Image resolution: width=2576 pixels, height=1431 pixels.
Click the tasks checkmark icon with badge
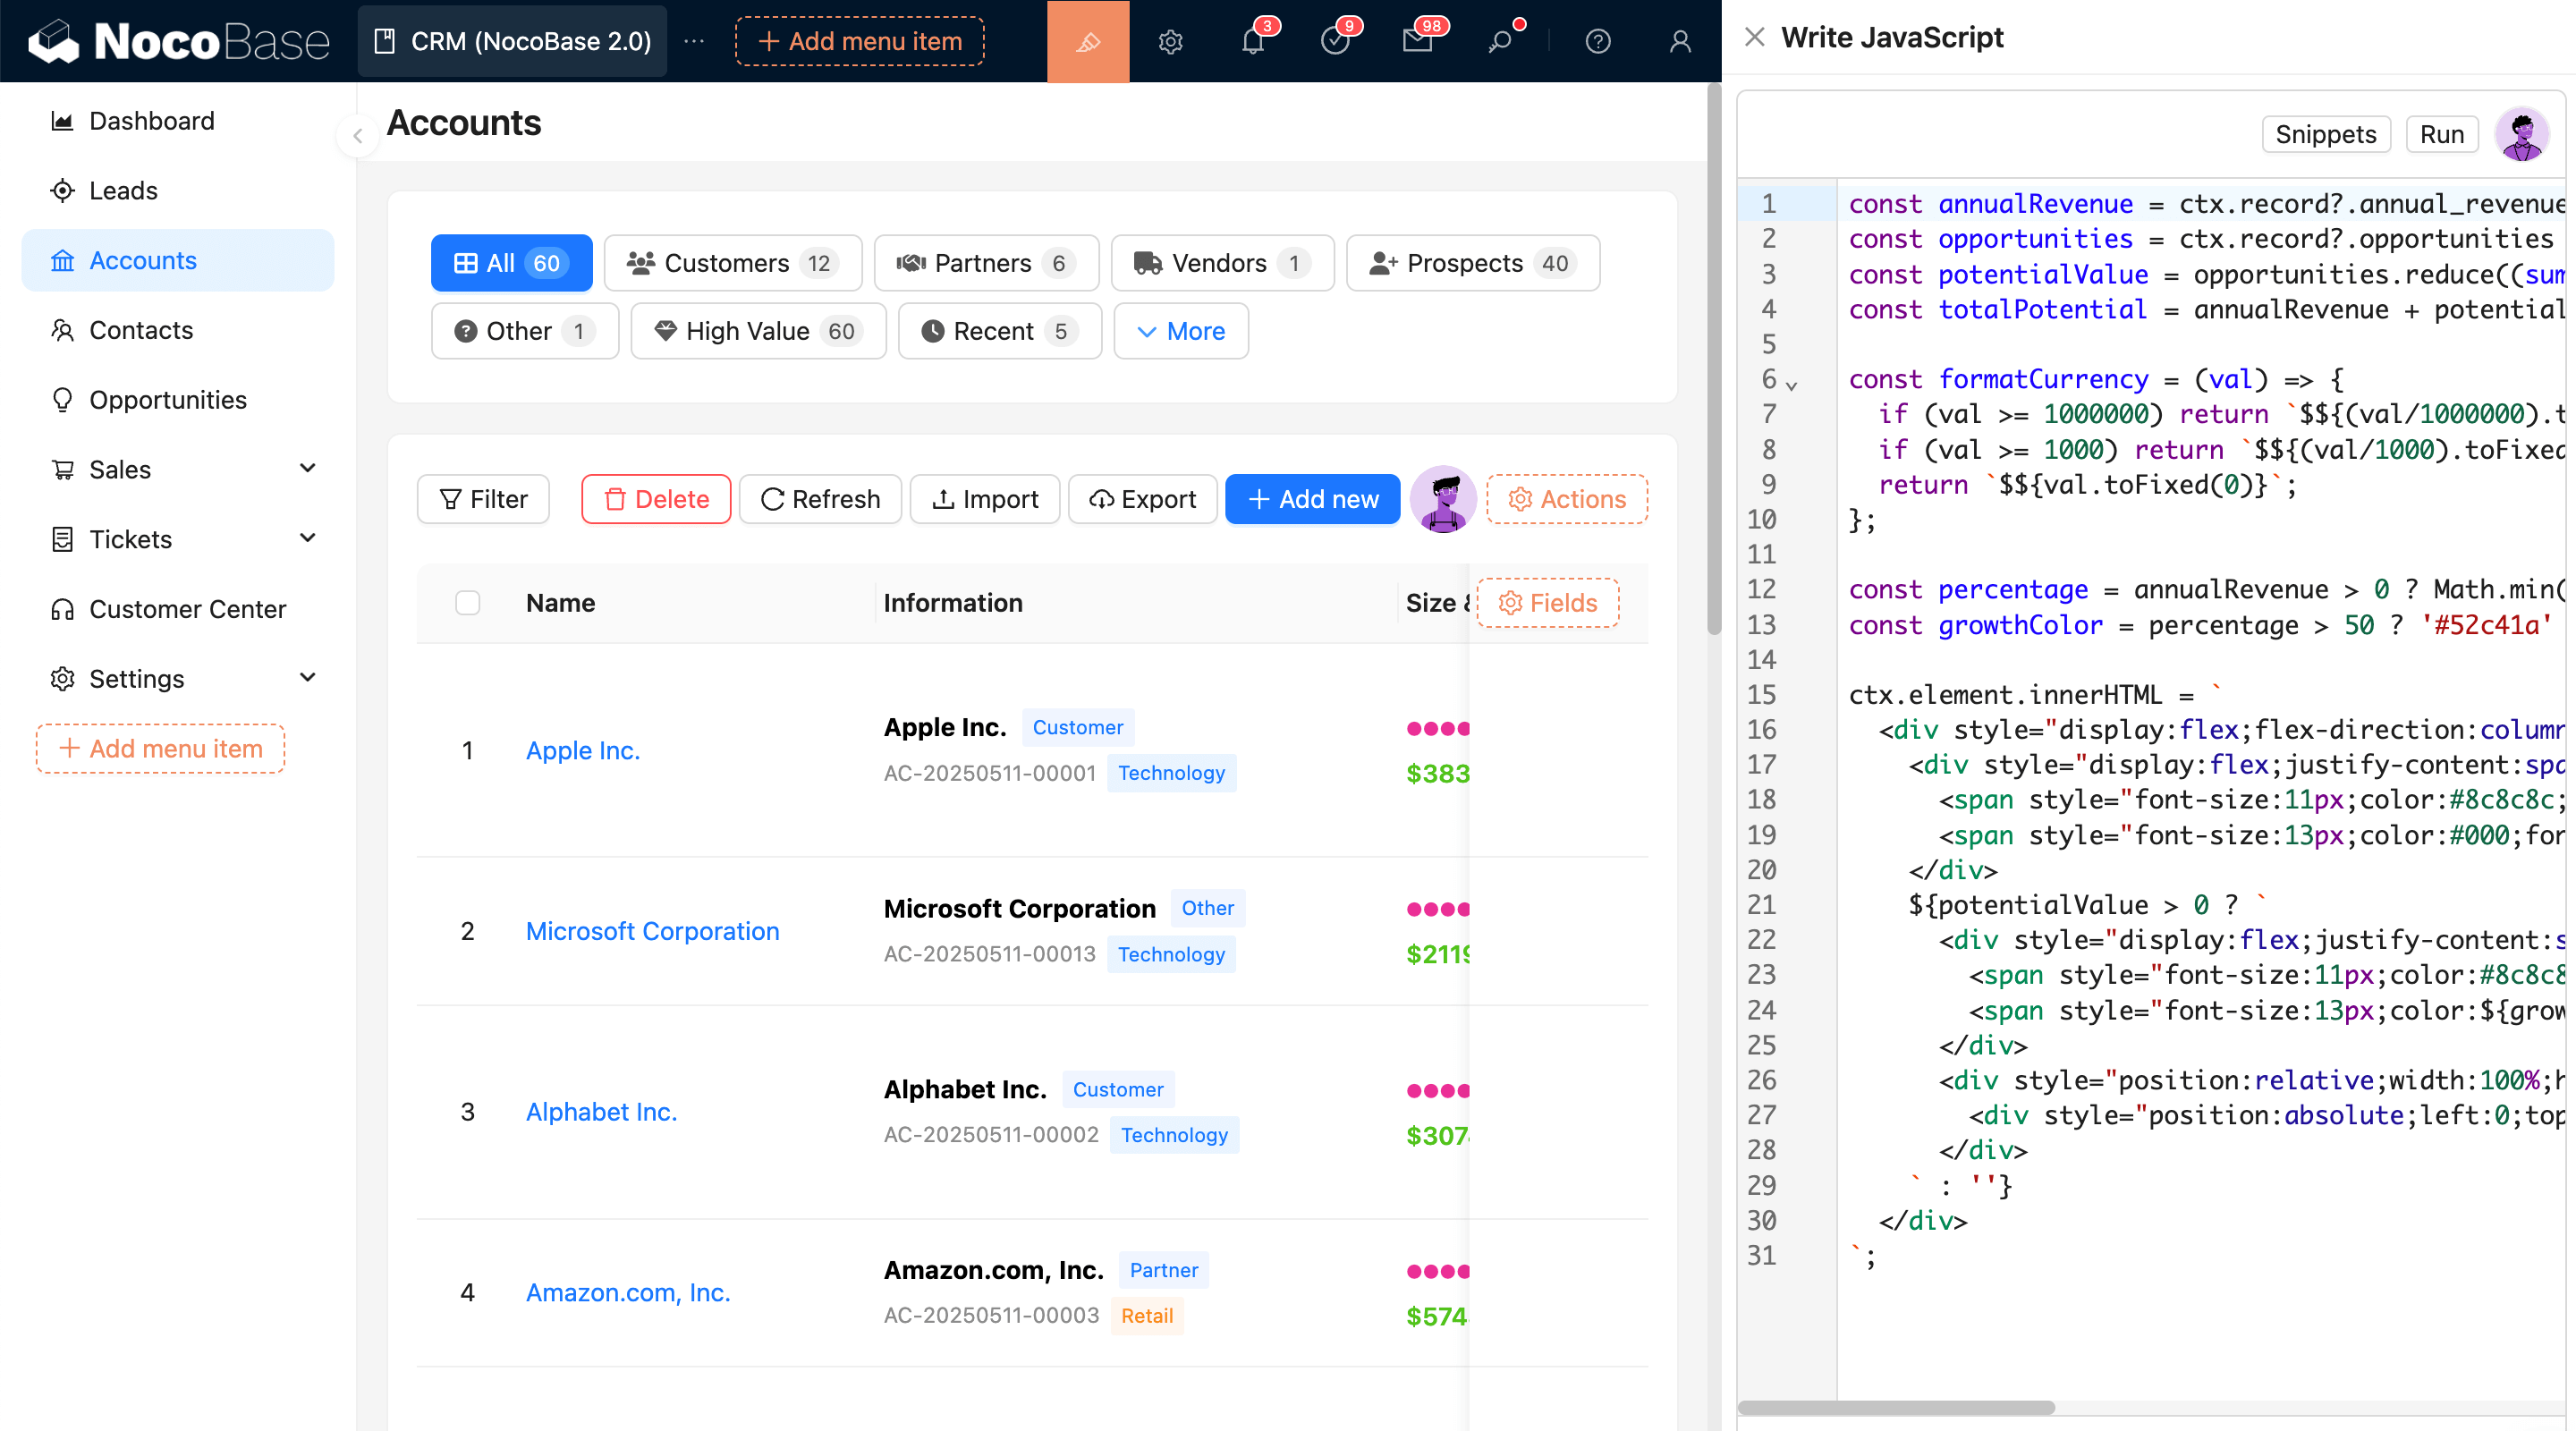click(1334, 41)
